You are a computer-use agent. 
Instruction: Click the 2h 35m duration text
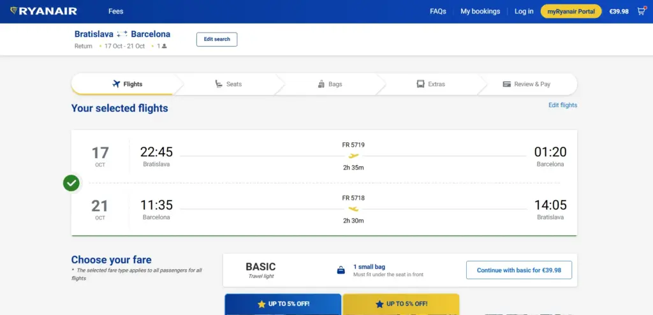[353, 168]
